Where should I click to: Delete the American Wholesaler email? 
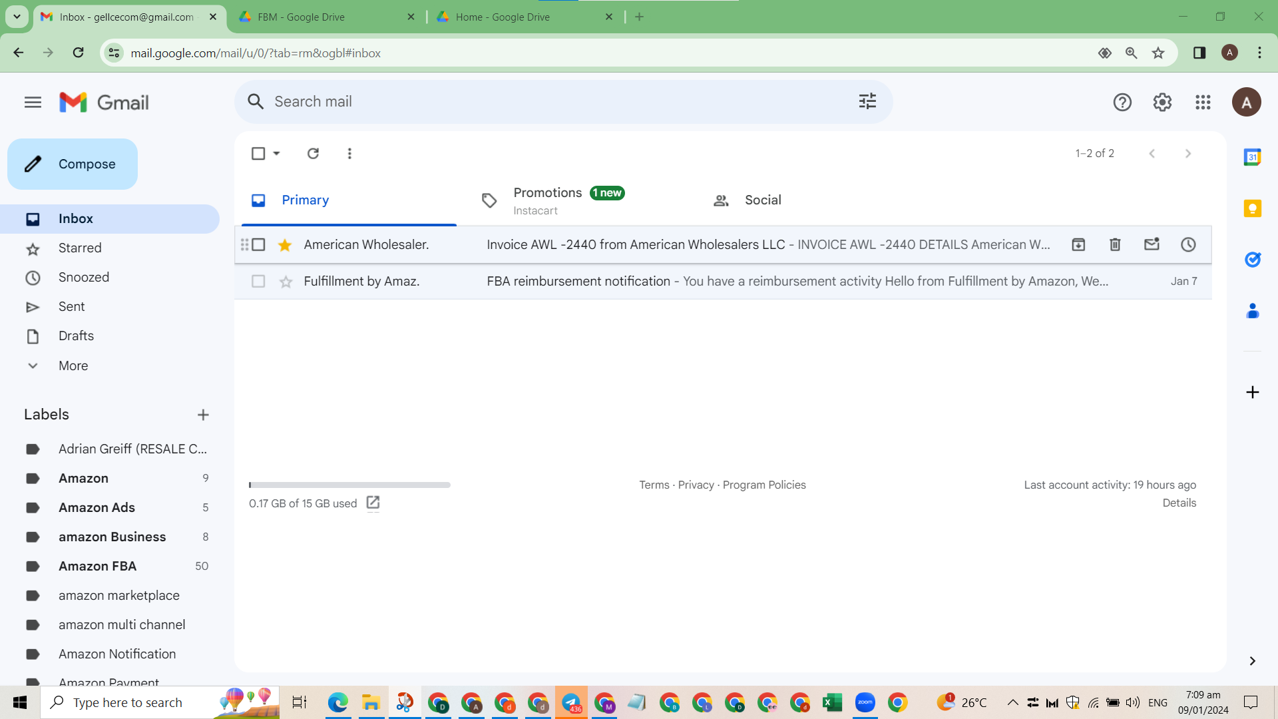(1115, 244)
